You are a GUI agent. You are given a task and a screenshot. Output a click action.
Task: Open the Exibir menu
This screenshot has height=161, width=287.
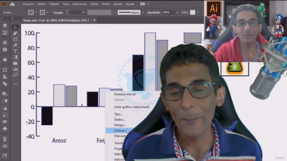click(x=106, y=4)
